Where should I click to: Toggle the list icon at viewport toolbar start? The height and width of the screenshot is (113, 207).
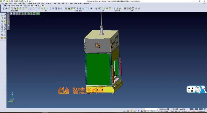(8, 13)
